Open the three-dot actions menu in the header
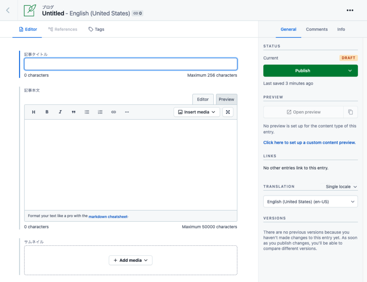Image resolution: width=367 pixels, height=282 pixels. pyautogui.click(x=350, y=10)
